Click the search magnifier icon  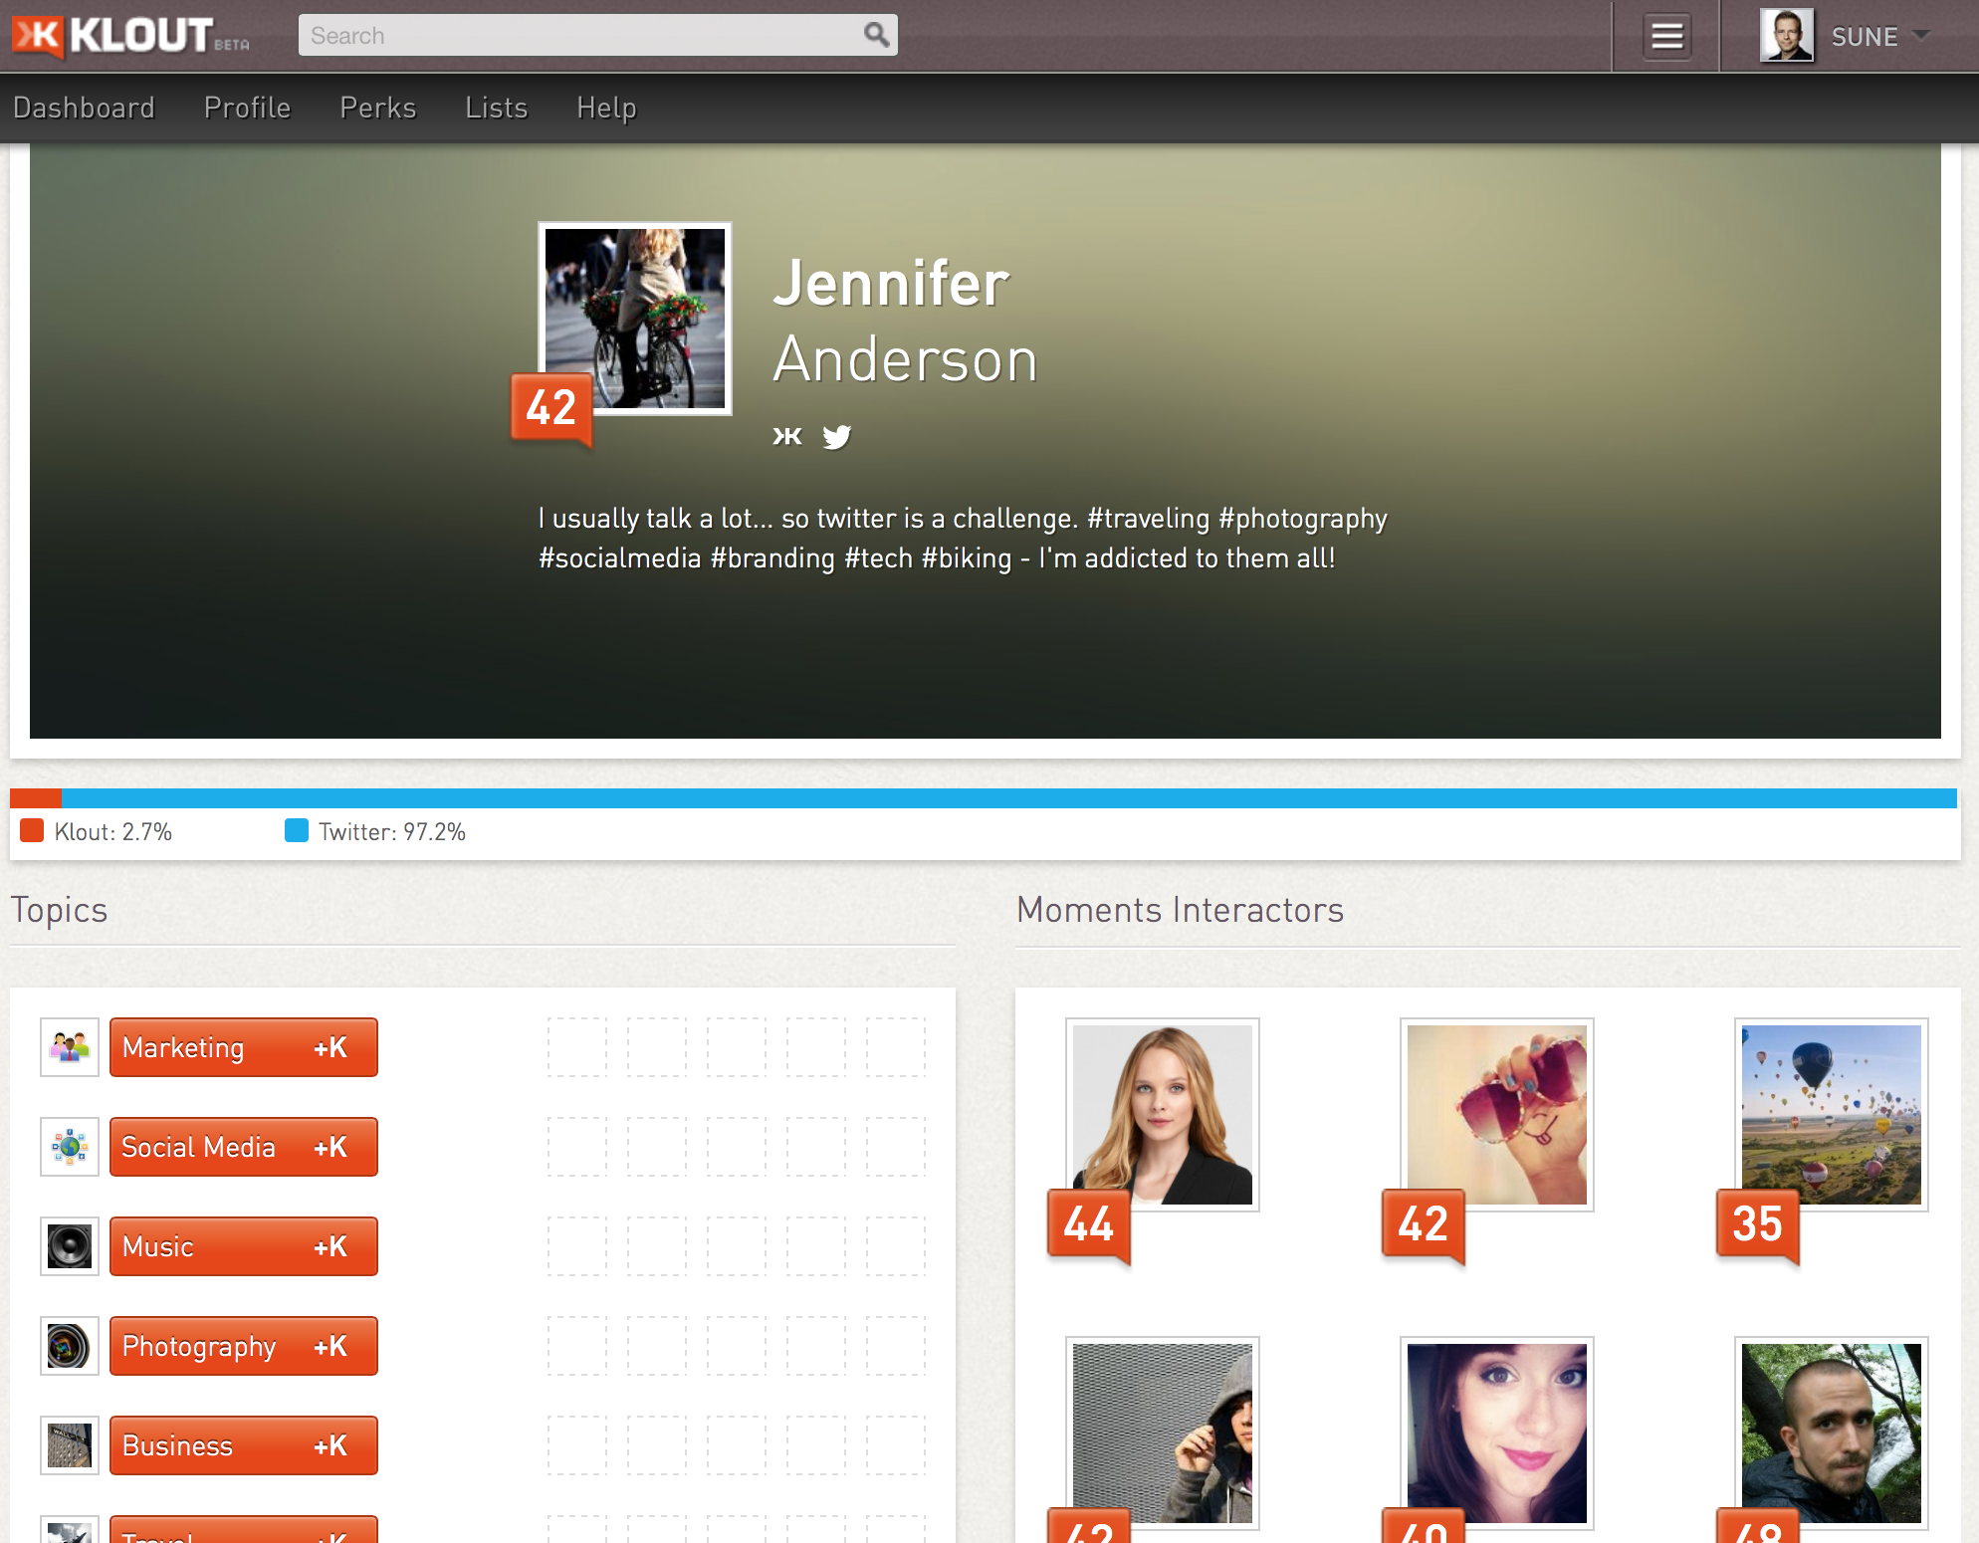(875, 36)
